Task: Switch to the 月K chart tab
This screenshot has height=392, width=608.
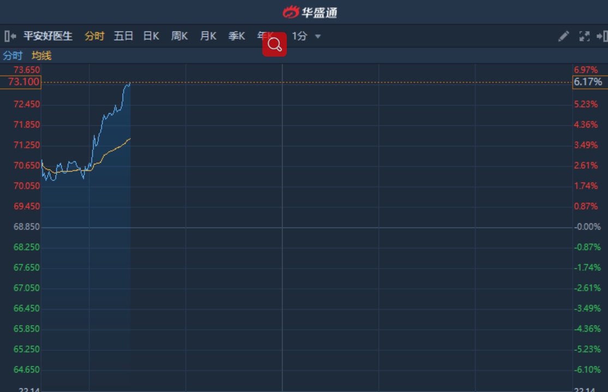Action: tap(208, 36)
